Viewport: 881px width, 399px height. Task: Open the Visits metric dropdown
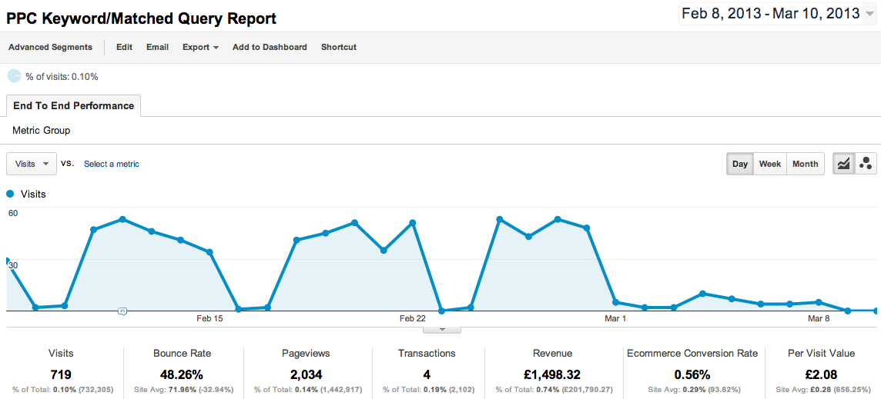[x=32, y=164]
